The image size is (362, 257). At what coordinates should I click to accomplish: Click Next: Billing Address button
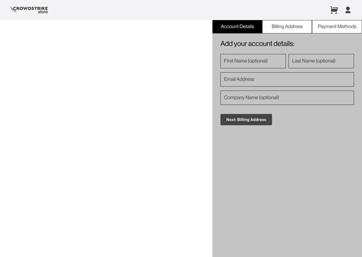(x=246, y=119)
